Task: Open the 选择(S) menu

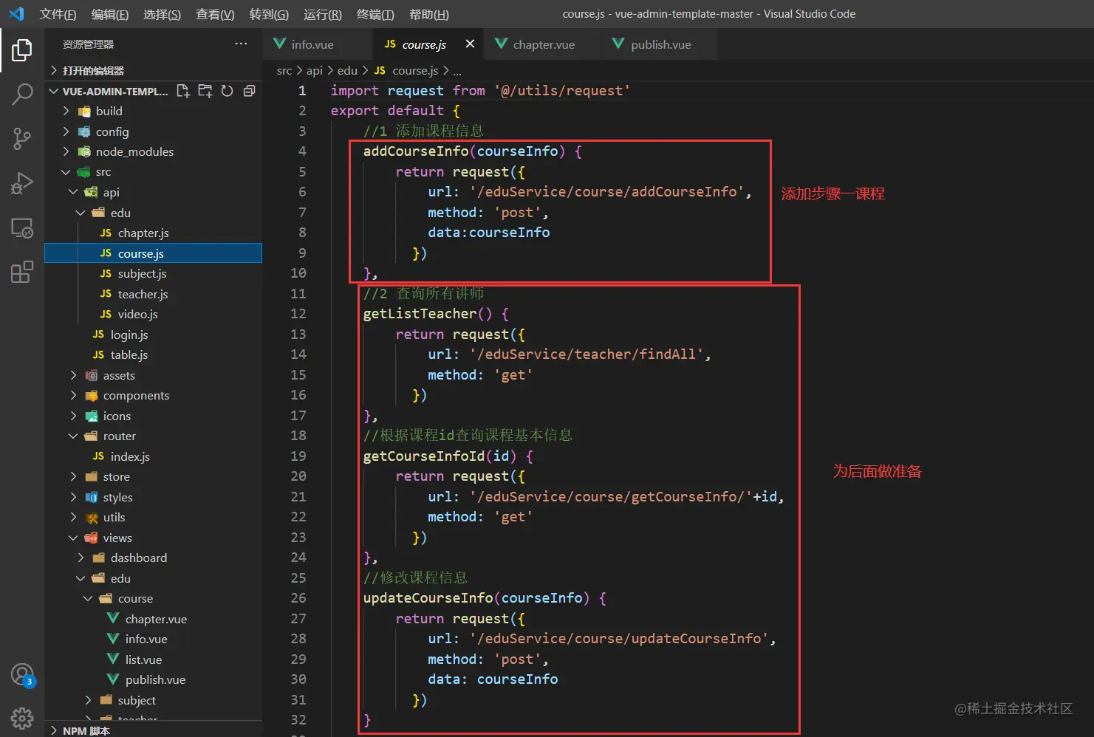Action: pos(163,14)
